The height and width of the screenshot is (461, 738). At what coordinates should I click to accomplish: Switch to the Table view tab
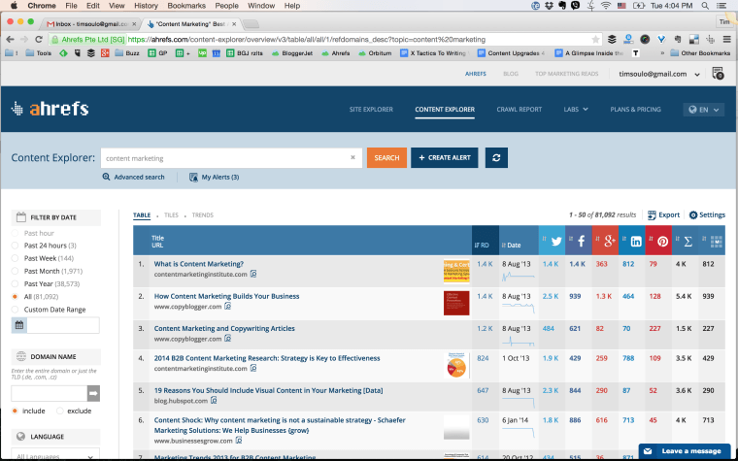pyautogui.click(x=142, y=215)
